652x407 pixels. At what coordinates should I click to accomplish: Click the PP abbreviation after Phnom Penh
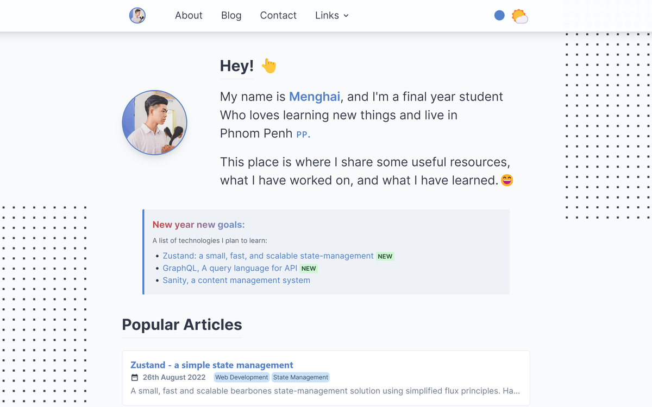(x=303, y=134)
